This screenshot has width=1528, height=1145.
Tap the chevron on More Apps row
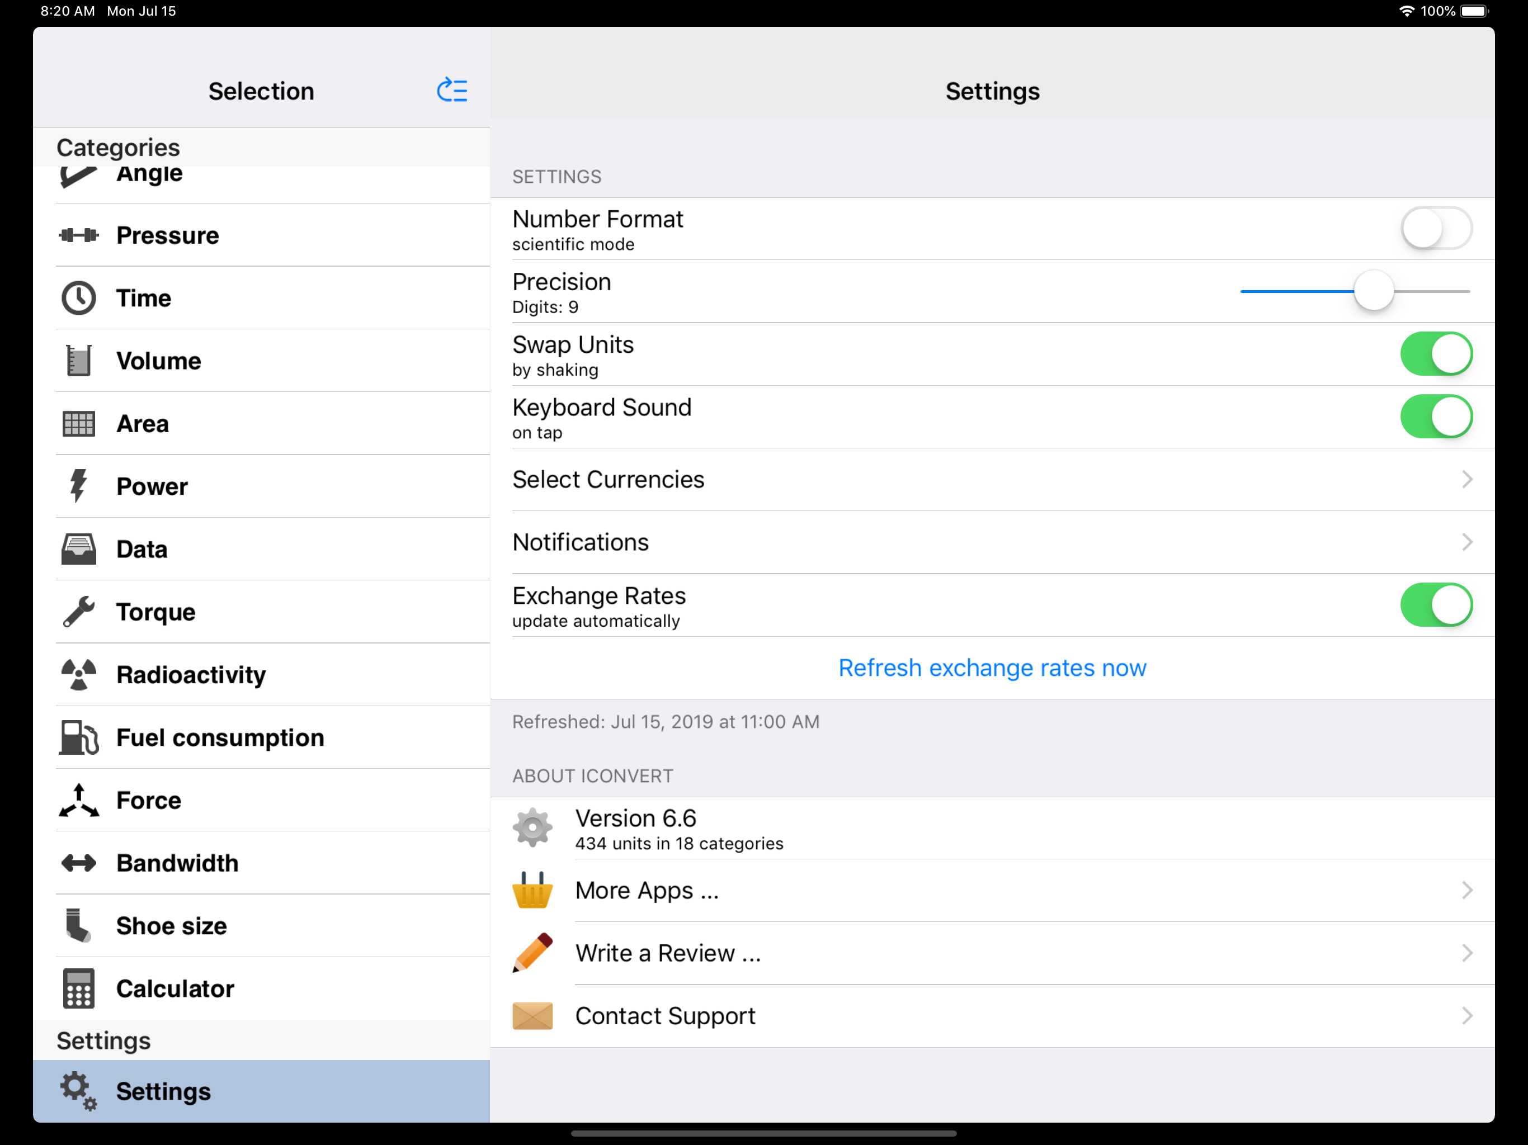[1467, 890]
